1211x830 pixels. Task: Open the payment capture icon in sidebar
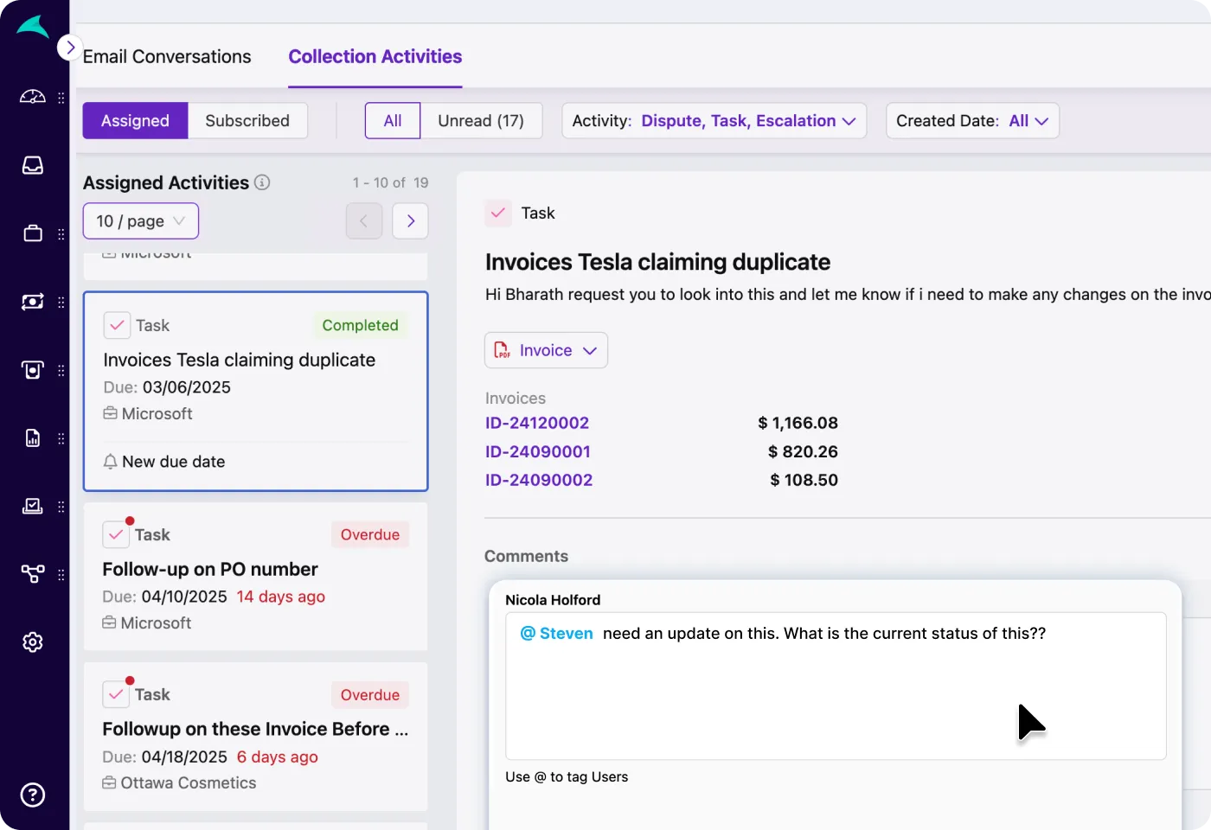point(32,370)
